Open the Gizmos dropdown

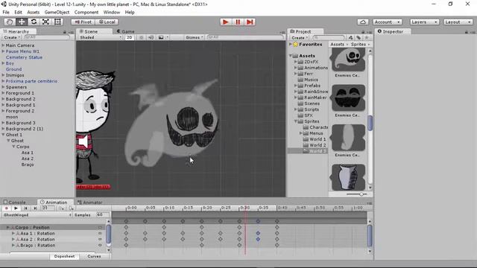pos(195,37)
